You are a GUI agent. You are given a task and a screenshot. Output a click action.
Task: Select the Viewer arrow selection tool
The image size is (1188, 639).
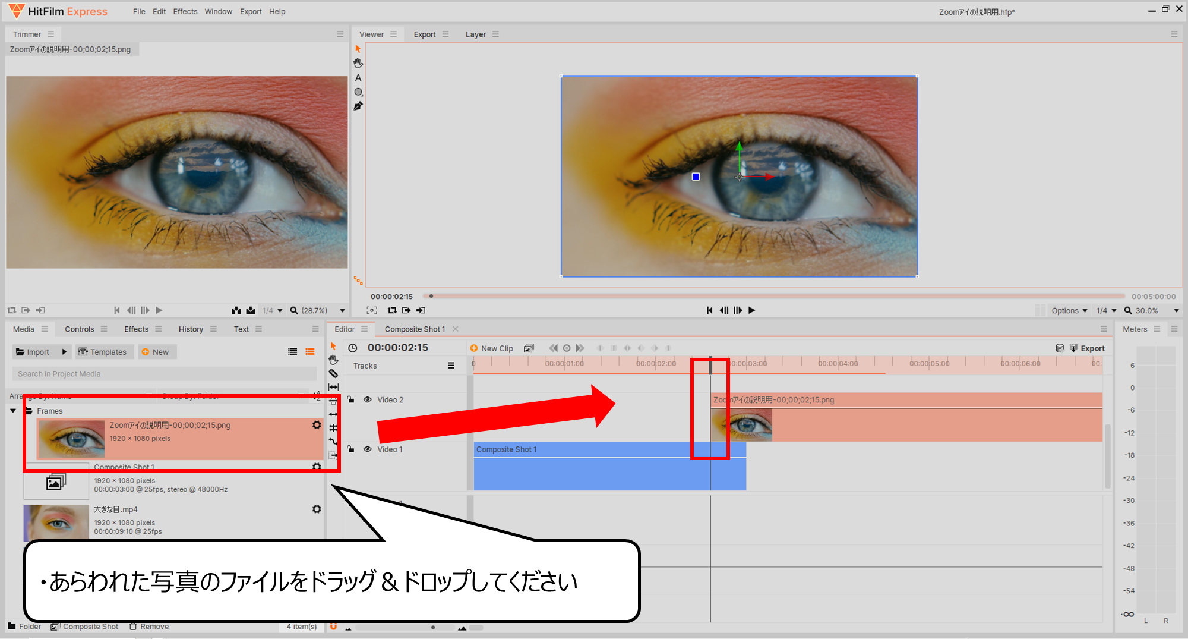tap(358, 49)
